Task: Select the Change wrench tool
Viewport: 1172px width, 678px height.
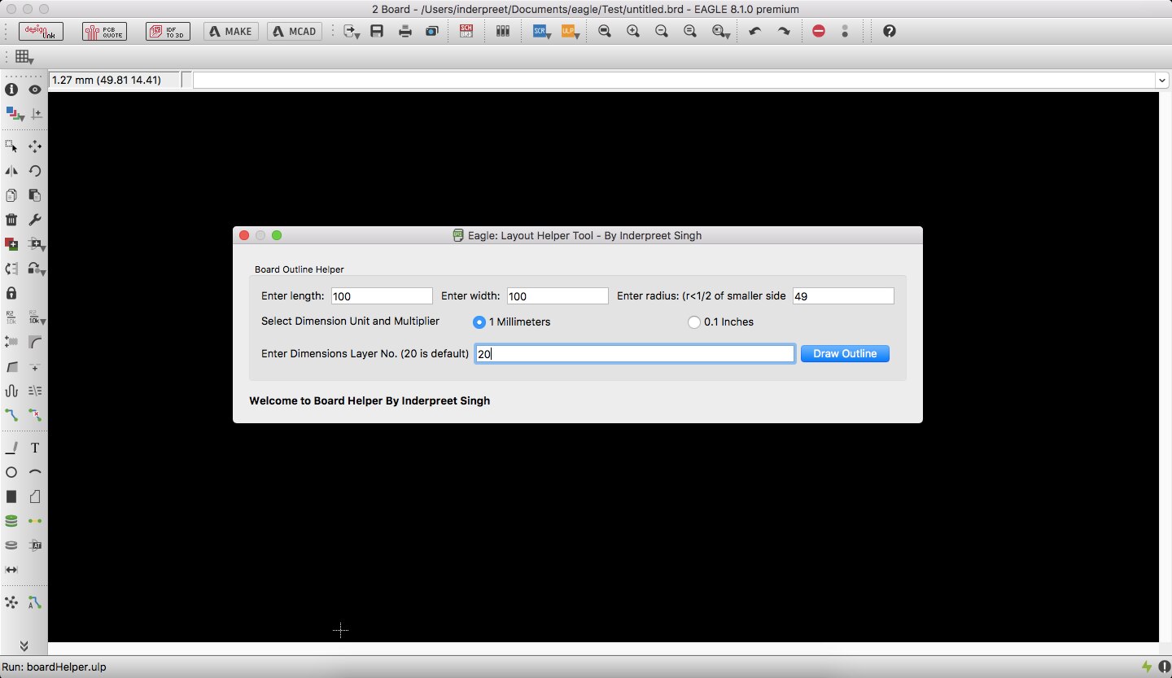Action: coord(35,220)
